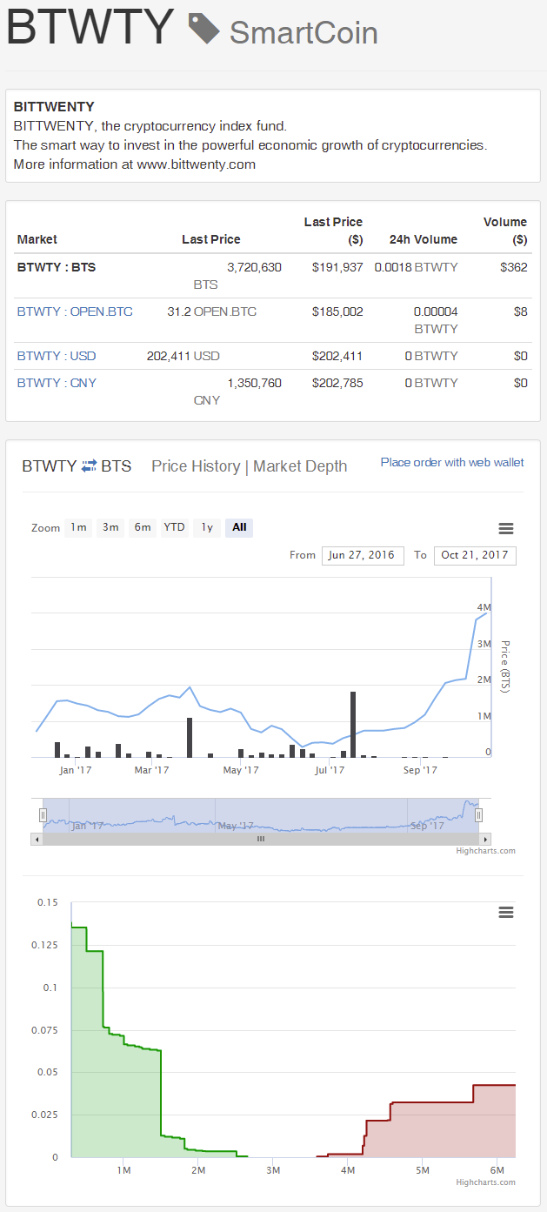Screen dimensions: 547x1212
Task: Click the SmartCoin tag icon
Action: pyautogui.click(x=204, y=29)
